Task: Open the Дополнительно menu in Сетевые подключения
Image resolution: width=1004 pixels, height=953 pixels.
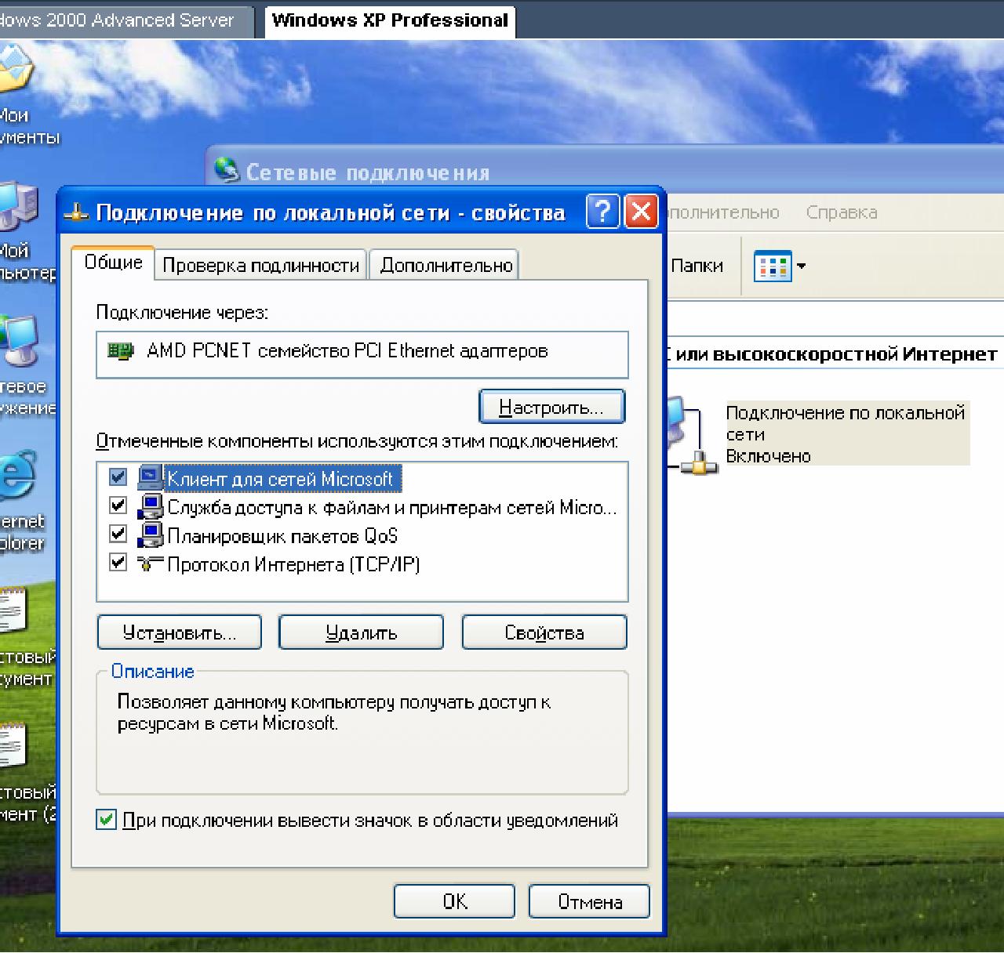Action: 723,212
